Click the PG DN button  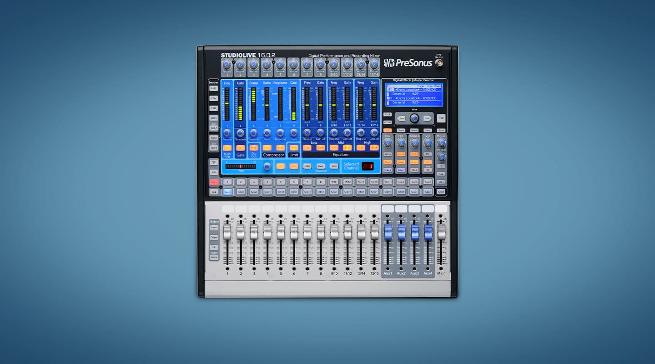388,122
